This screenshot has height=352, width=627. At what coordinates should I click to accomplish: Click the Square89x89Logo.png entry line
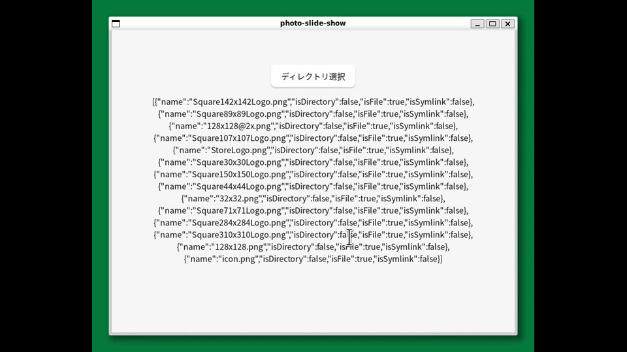313,113
